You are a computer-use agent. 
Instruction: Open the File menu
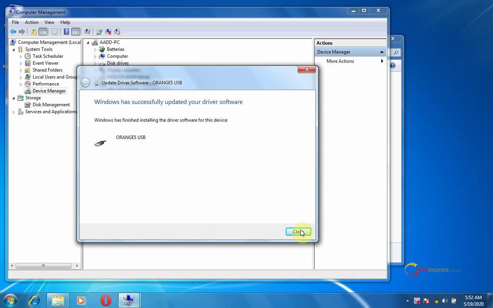15,22
